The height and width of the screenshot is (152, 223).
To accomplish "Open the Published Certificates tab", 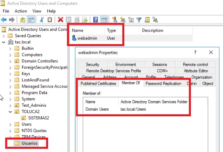I will tap(98, 83).
